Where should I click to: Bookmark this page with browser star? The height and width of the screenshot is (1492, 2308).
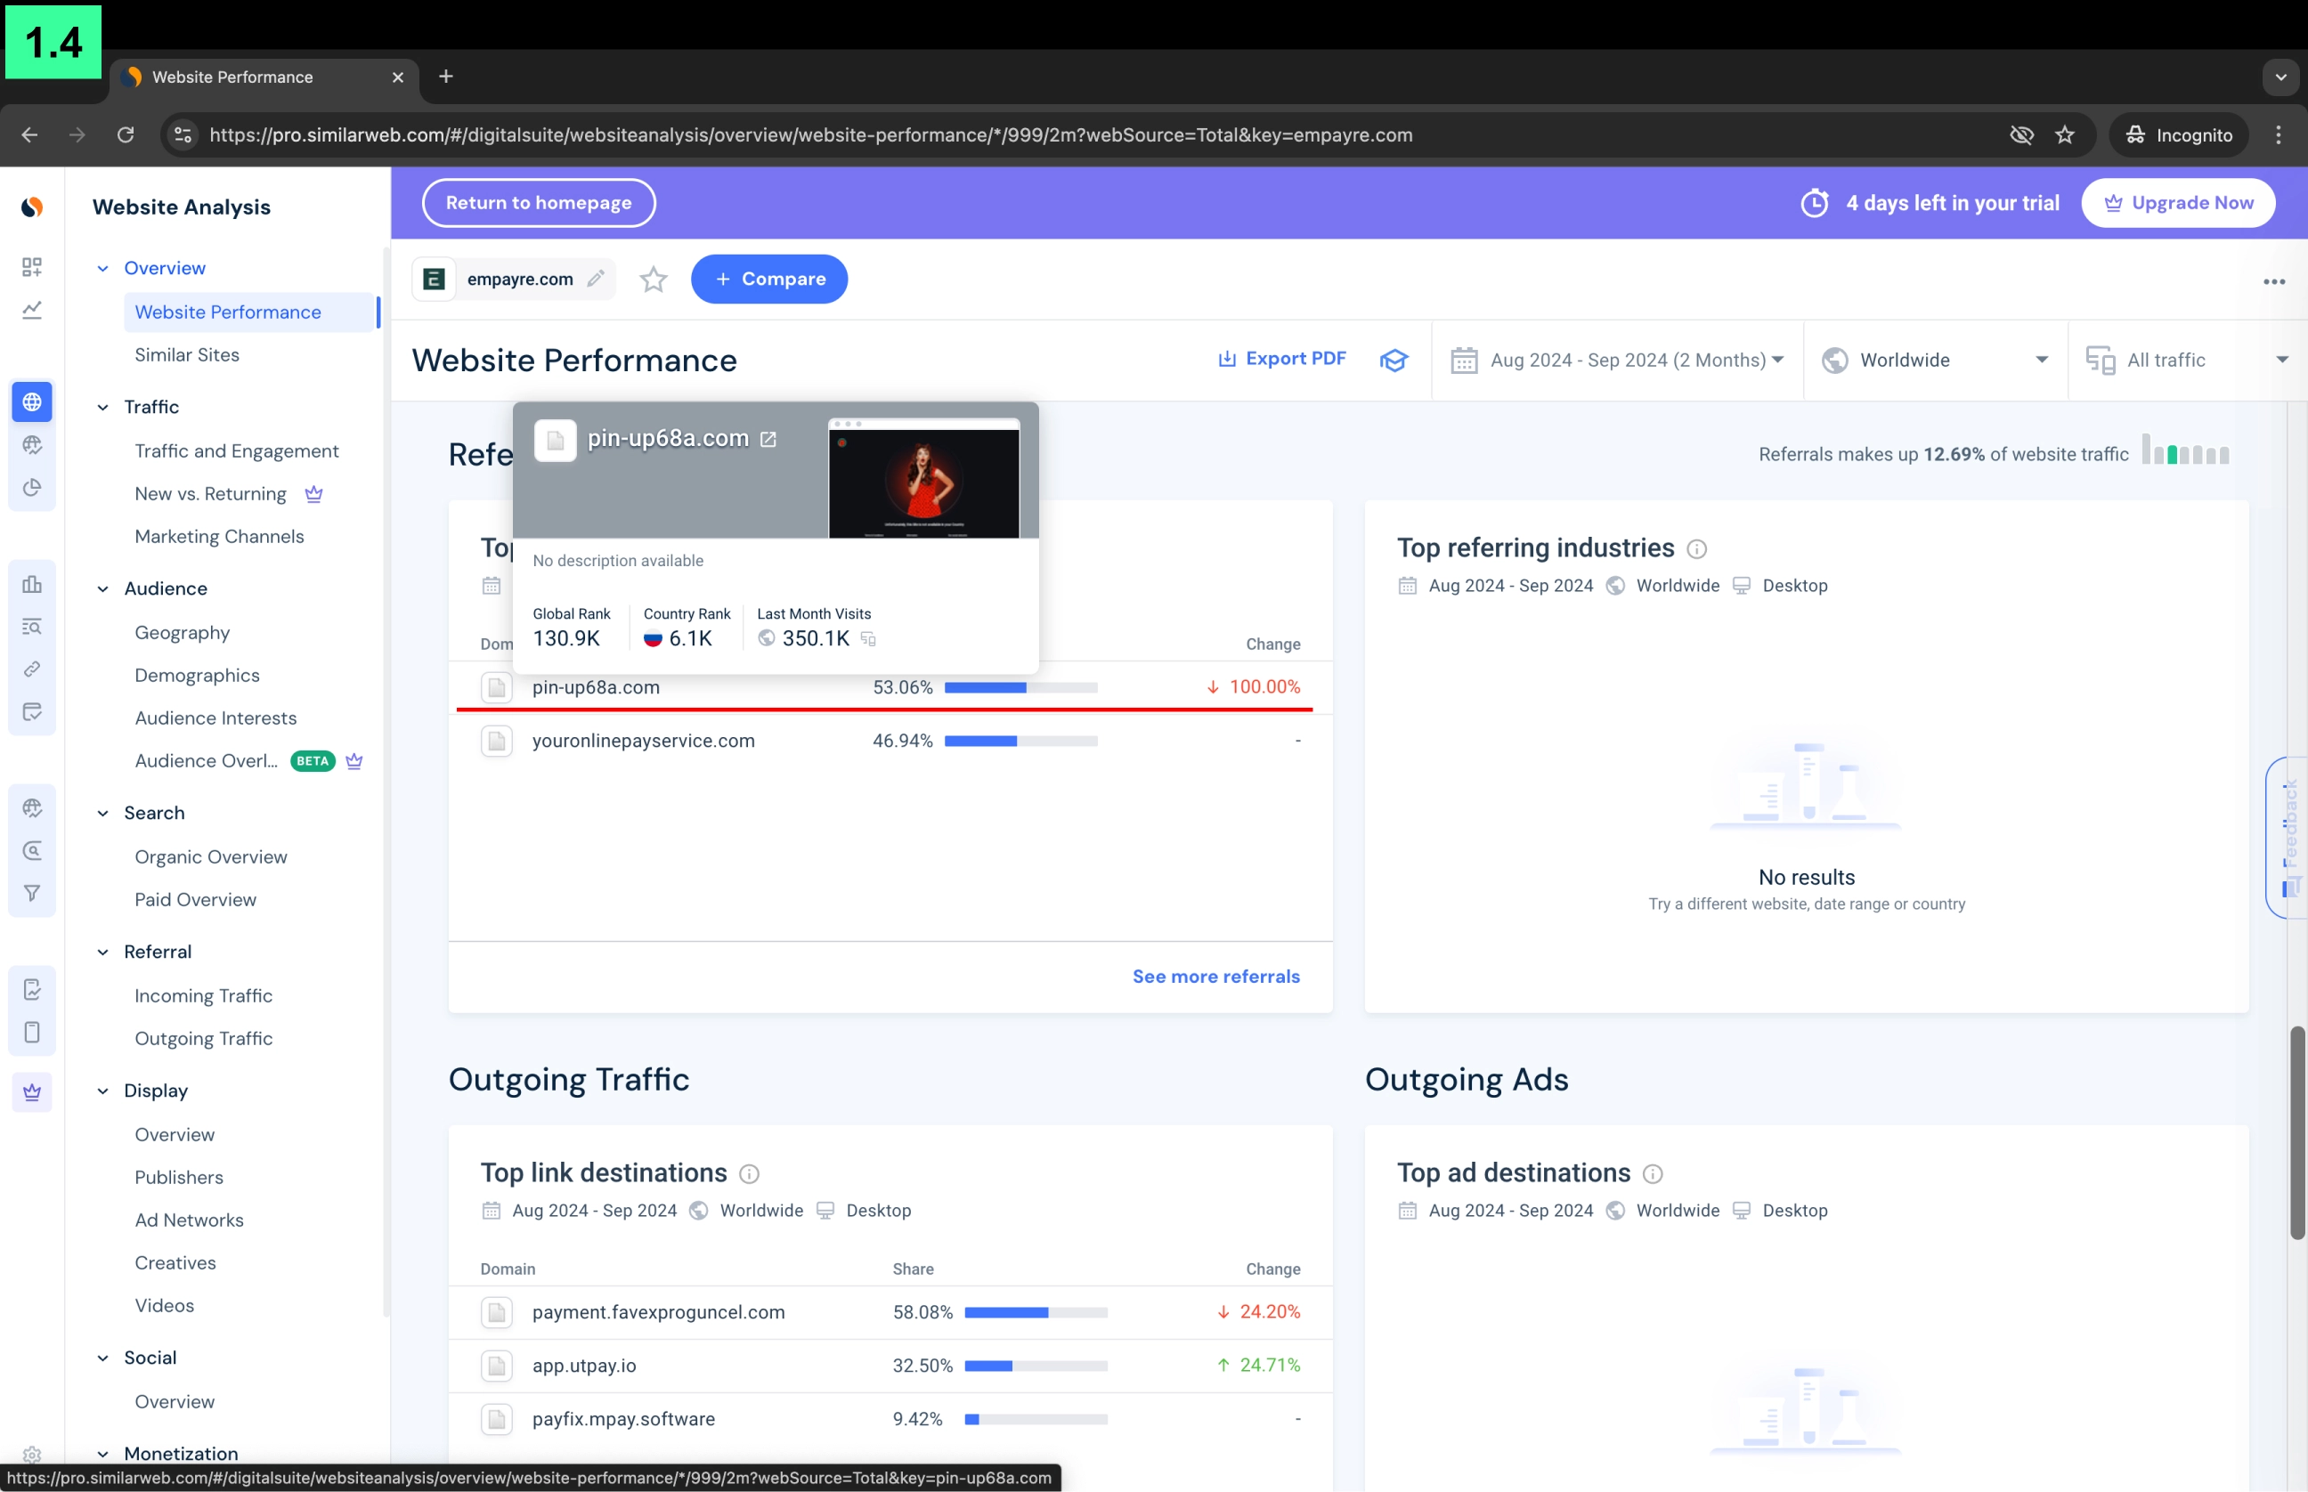tap(2064, 135)
